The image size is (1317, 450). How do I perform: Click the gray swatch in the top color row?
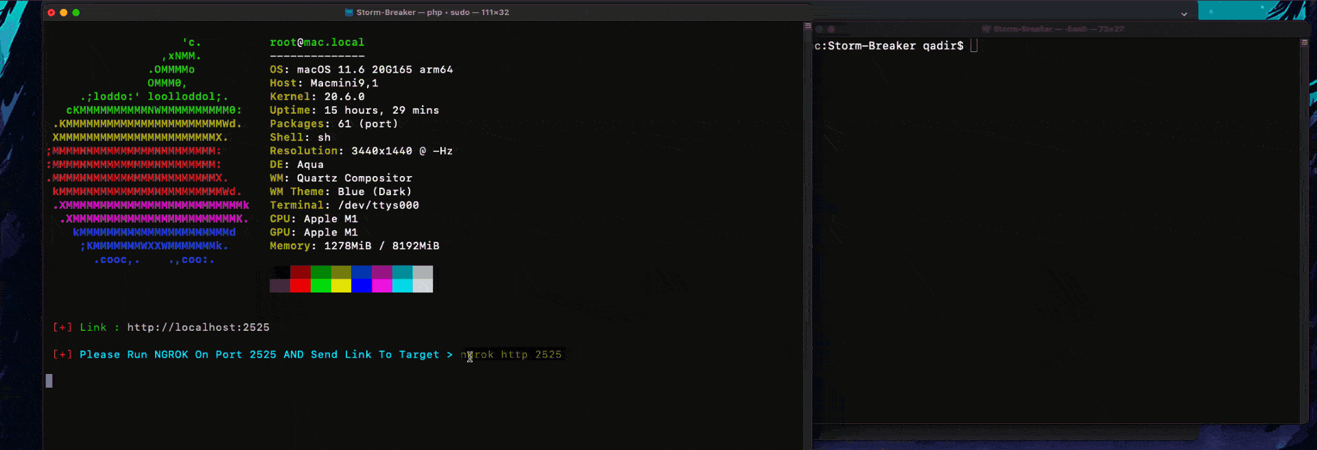pos(423,273)
